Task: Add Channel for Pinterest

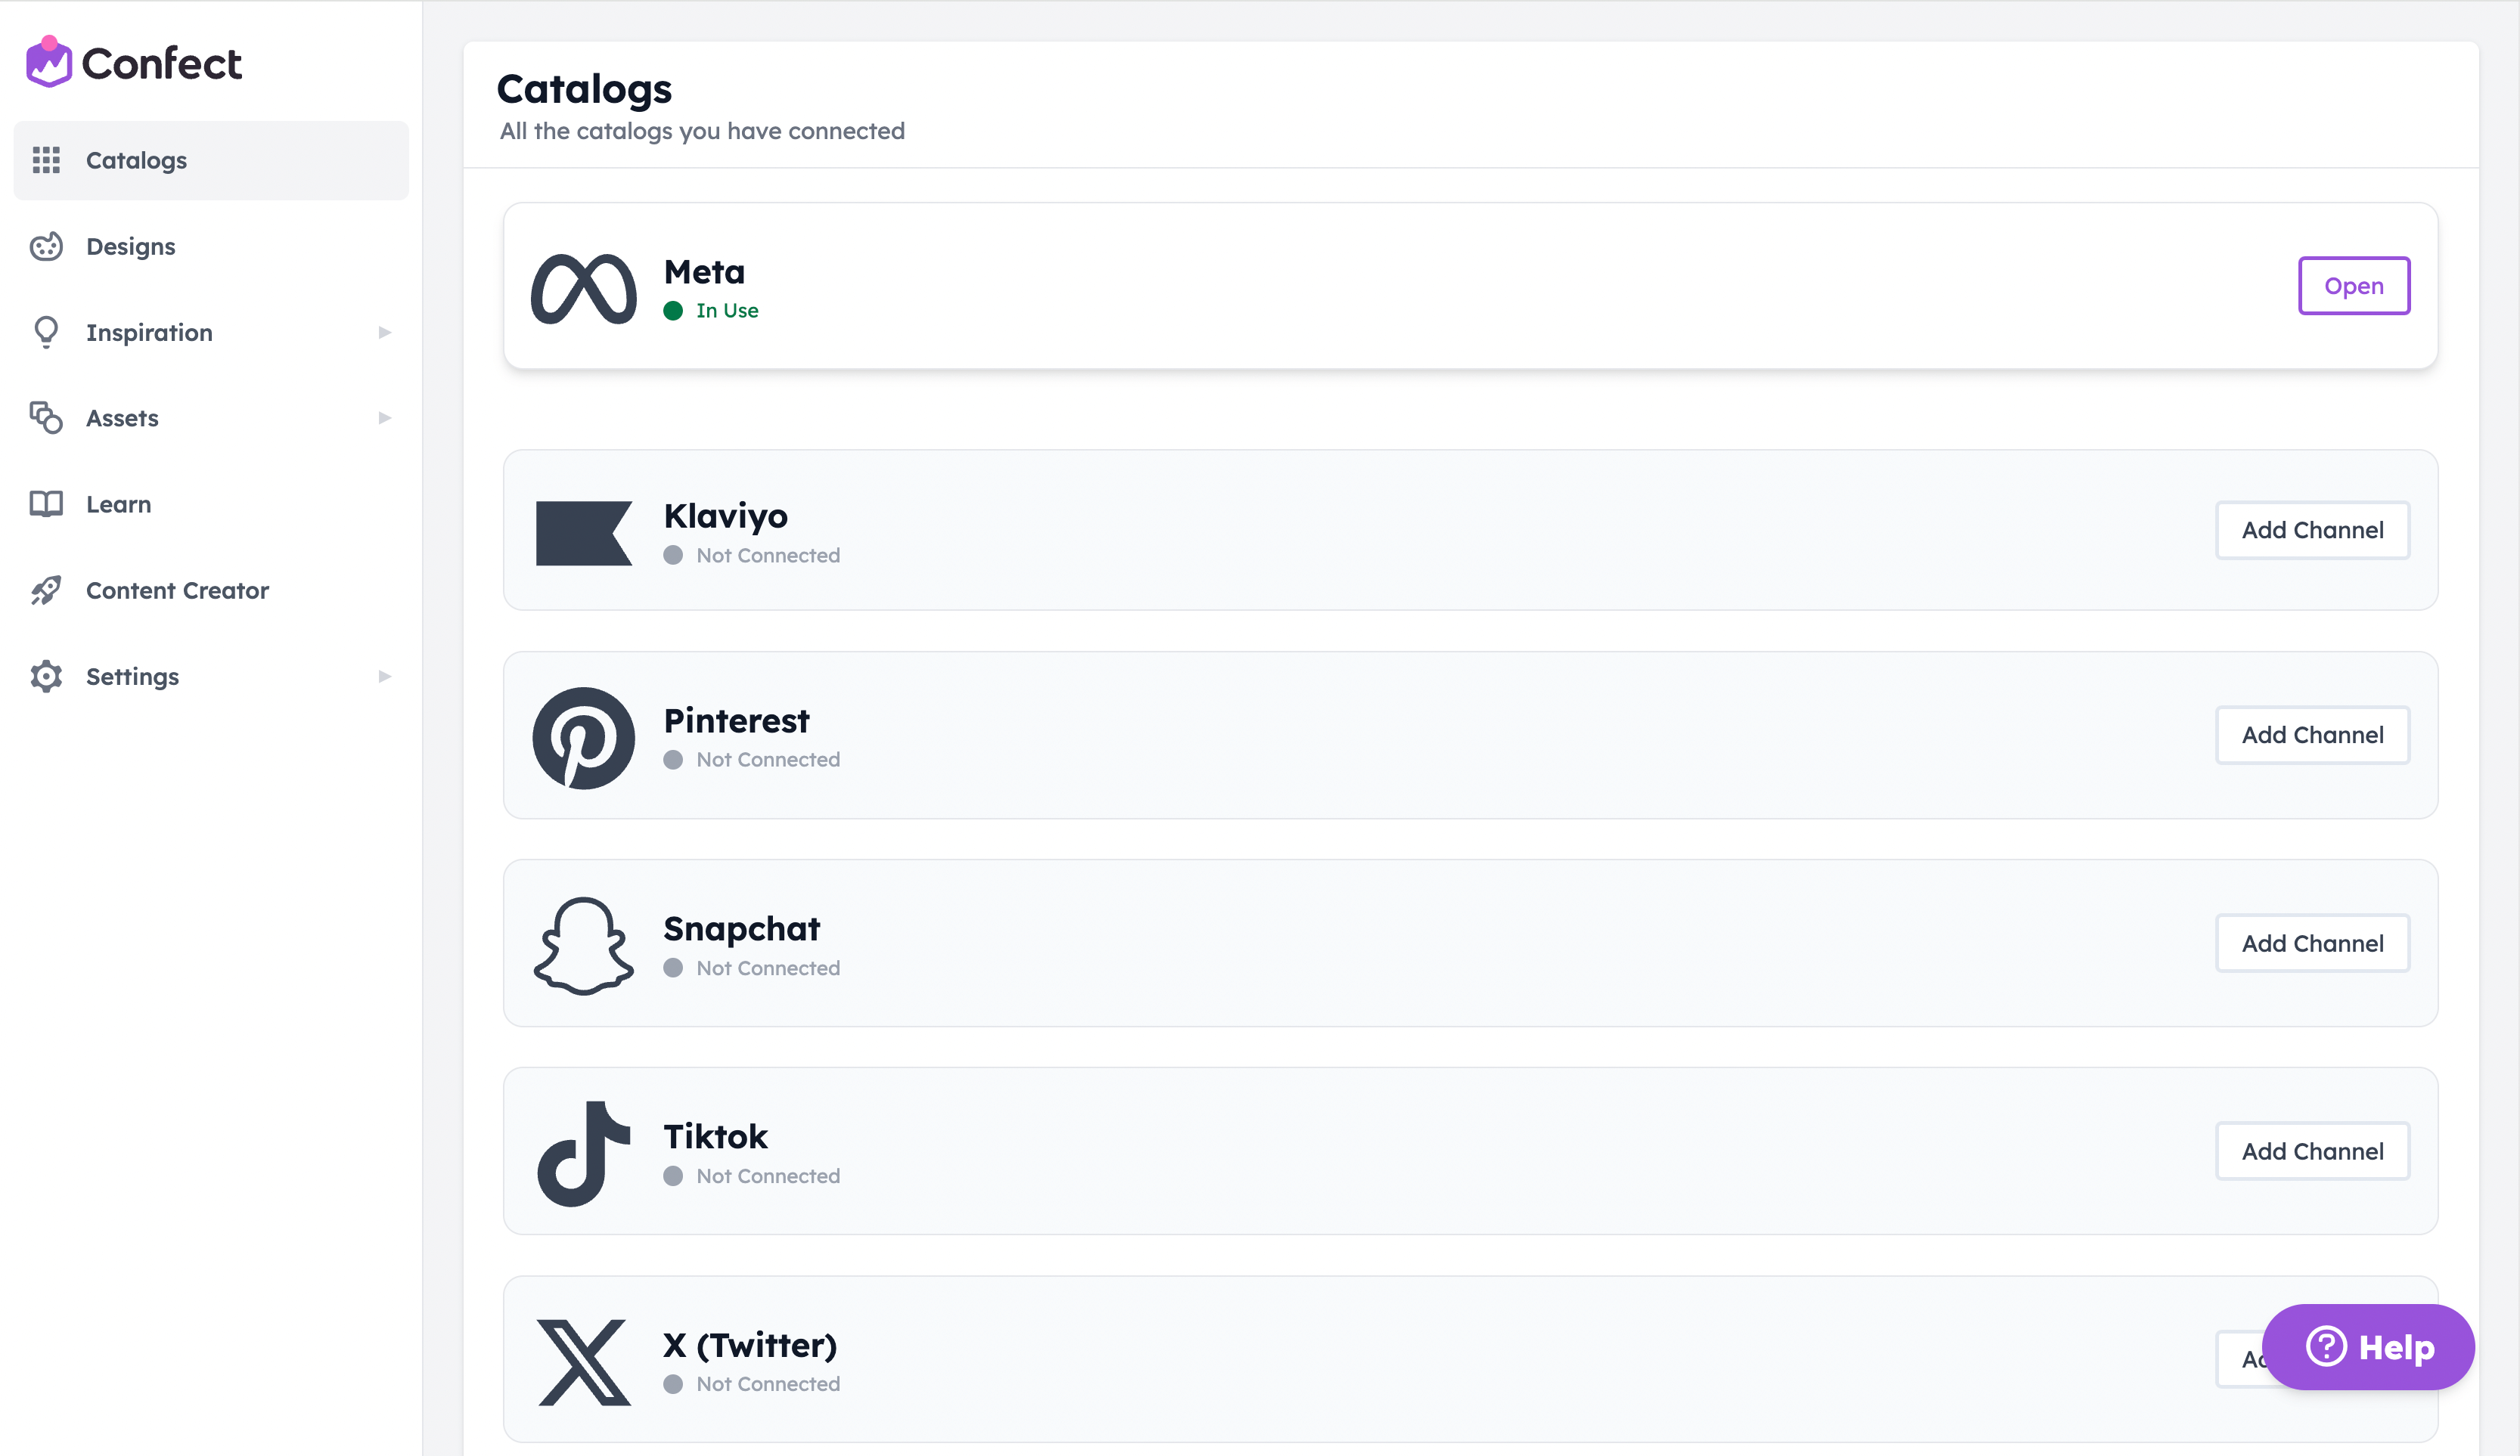Action: click(2312, 736)
